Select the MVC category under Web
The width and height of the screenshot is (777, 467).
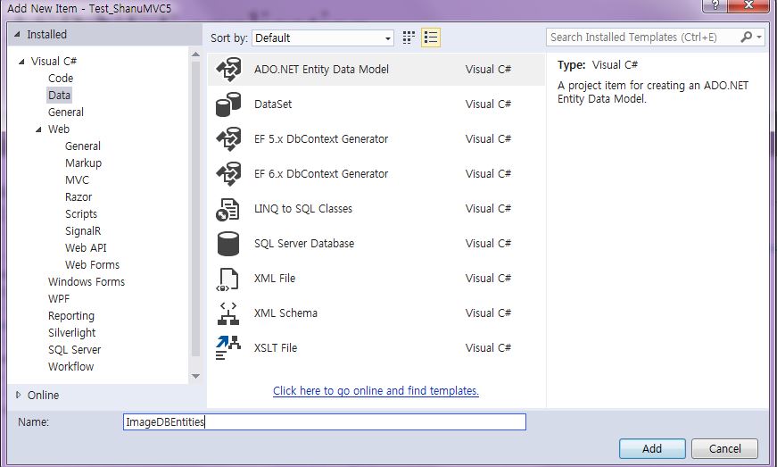coord(78,180)
